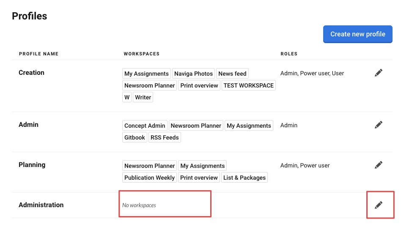Click My Assignments tag in Creation row
Image resolution: width=412 pixels, height=241 pixels.
coord(147,74)
